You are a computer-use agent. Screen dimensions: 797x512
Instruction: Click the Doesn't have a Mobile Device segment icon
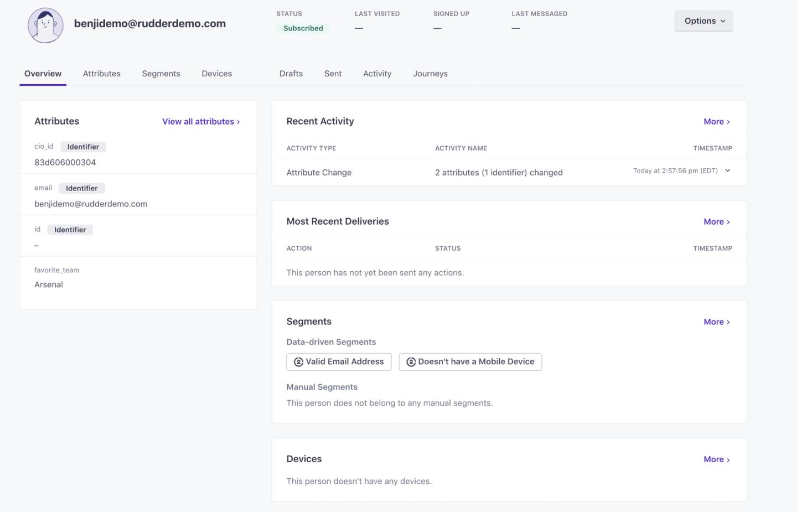tap(411, 362)
